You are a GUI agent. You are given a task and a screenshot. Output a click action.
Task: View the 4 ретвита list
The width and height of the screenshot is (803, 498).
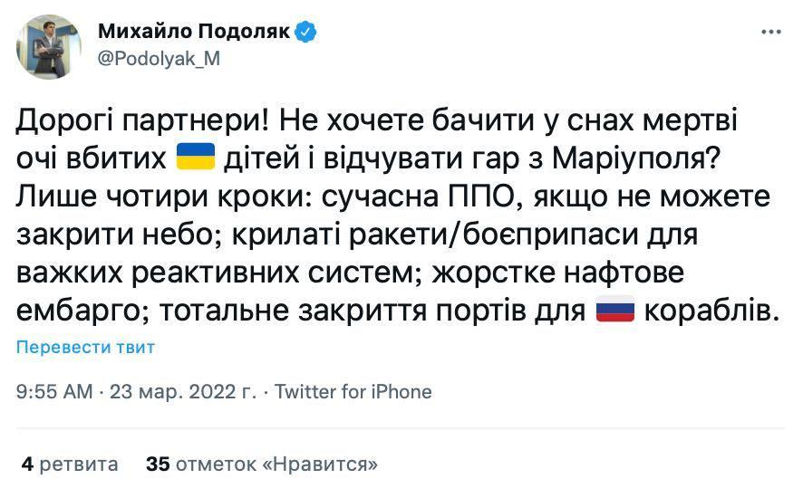[70, 464]
